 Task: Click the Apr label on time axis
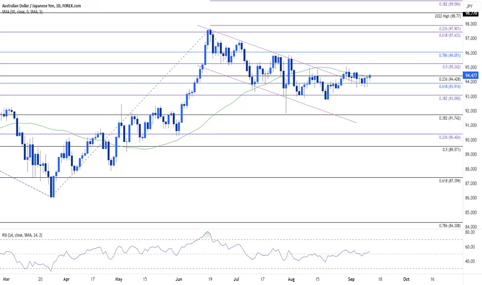pos(66,279)
